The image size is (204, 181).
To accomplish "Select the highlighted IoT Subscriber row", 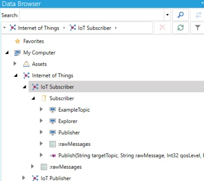I will [x=116, y=87].
